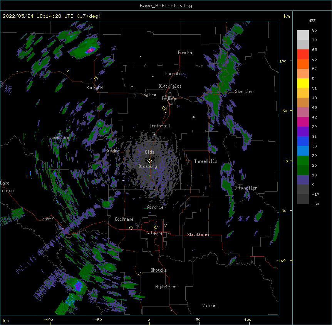Click the Vulcan label
The height and width of the screenshot is (325, 332).
[x=209, y=306]
